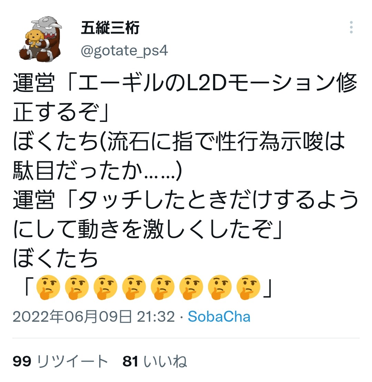Click the line にして動きを激しくしたぞ」
The width and height of the screenshot is (372, 382).
(x=148, y=229)
